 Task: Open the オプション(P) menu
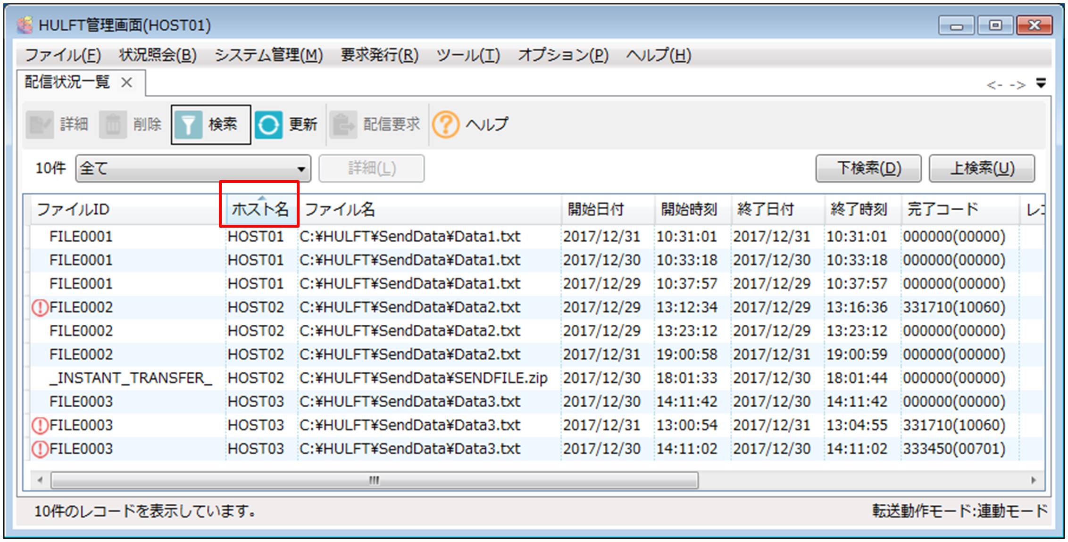[563, 56]
